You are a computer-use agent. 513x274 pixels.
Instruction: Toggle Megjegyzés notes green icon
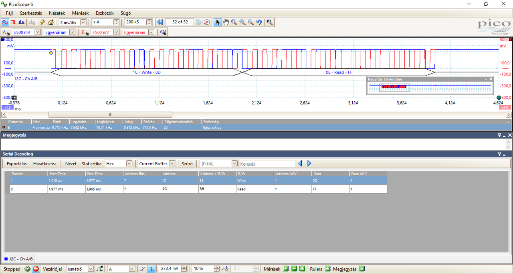coord(362,269)
